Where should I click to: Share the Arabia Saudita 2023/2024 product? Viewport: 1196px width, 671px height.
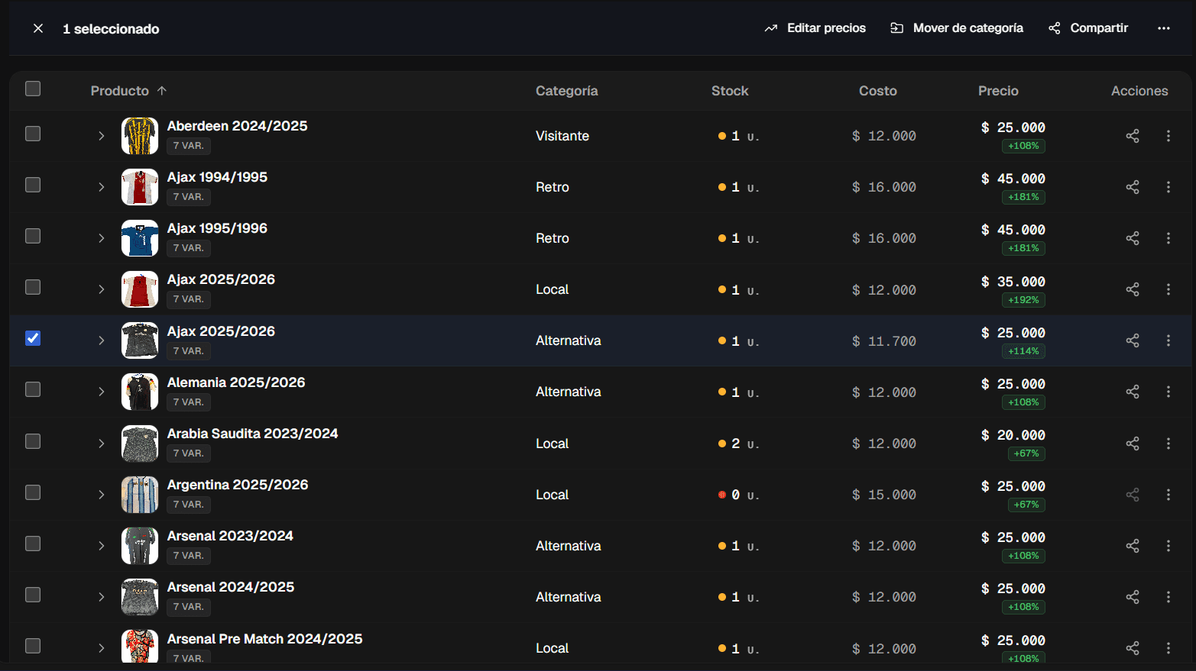tap(1133, 444)
